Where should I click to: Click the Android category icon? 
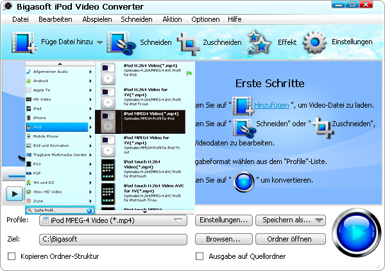click(29, 81)
